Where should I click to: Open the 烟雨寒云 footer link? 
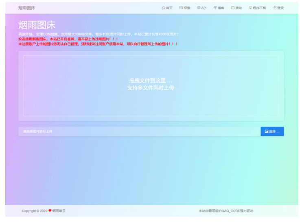click(59, 211)
